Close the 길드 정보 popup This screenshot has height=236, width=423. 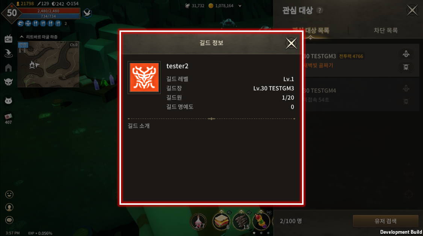point(291,43)
